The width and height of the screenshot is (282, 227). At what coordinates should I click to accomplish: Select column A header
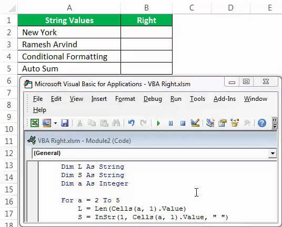point(69,8)
